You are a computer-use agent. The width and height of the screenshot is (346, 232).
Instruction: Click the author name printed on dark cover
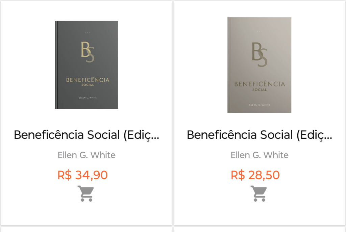pyautogui.click(x=88, y=98)
